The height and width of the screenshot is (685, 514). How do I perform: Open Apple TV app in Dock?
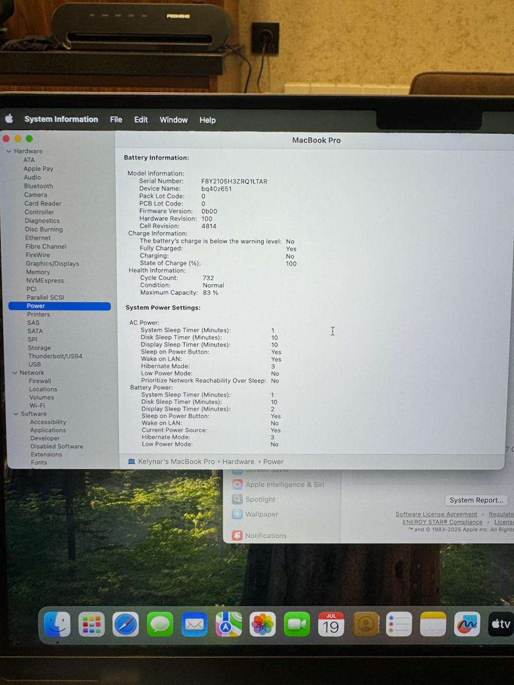[x=501, y=624]
